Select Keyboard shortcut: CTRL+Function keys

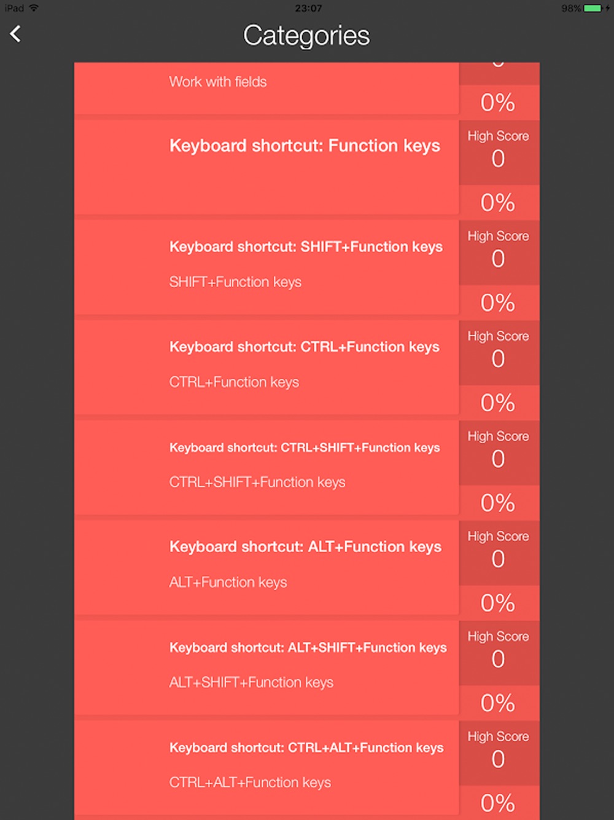pyautogui.click(x=266, y=368)
